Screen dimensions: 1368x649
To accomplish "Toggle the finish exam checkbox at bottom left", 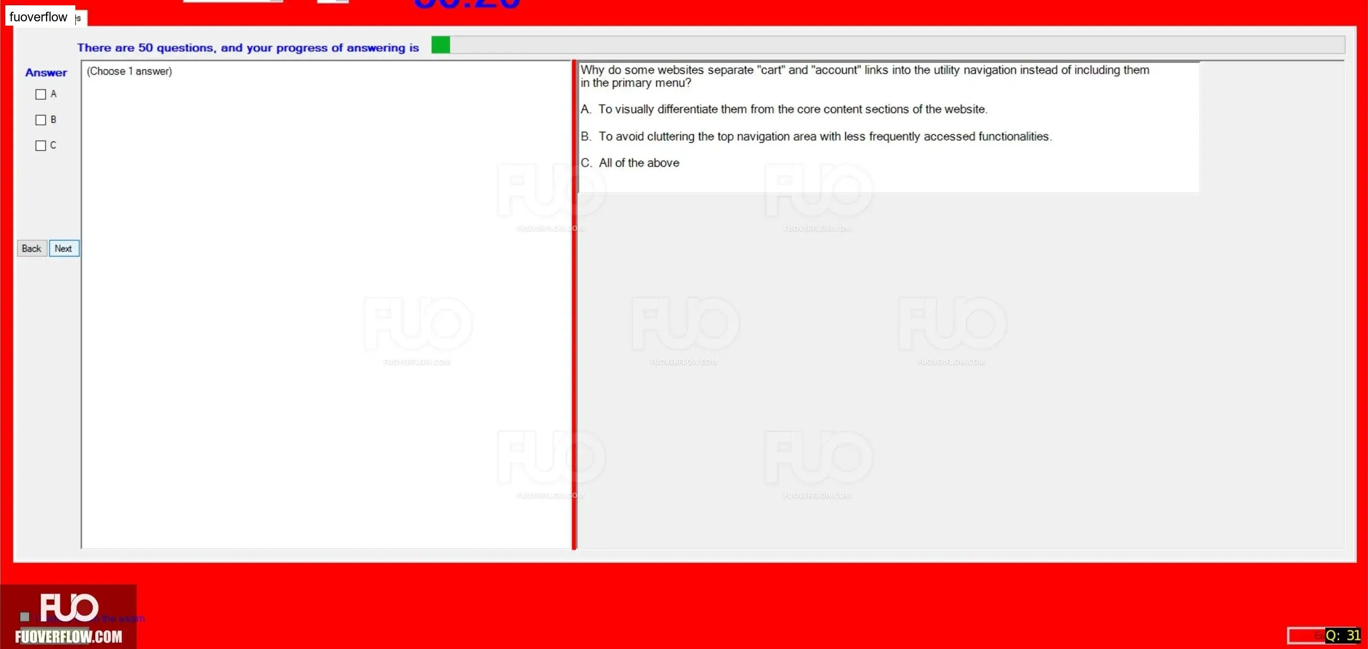I will tap(25, 617).
